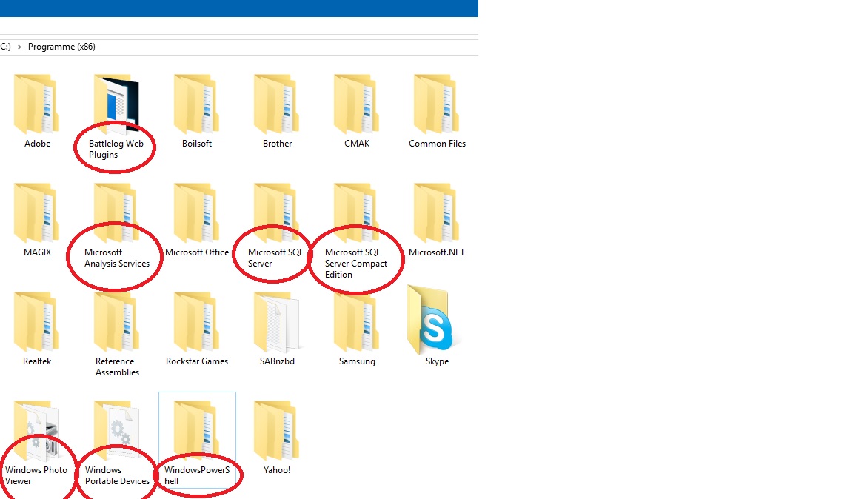Click the MAGIX folder name label

(x=37, y=252)
